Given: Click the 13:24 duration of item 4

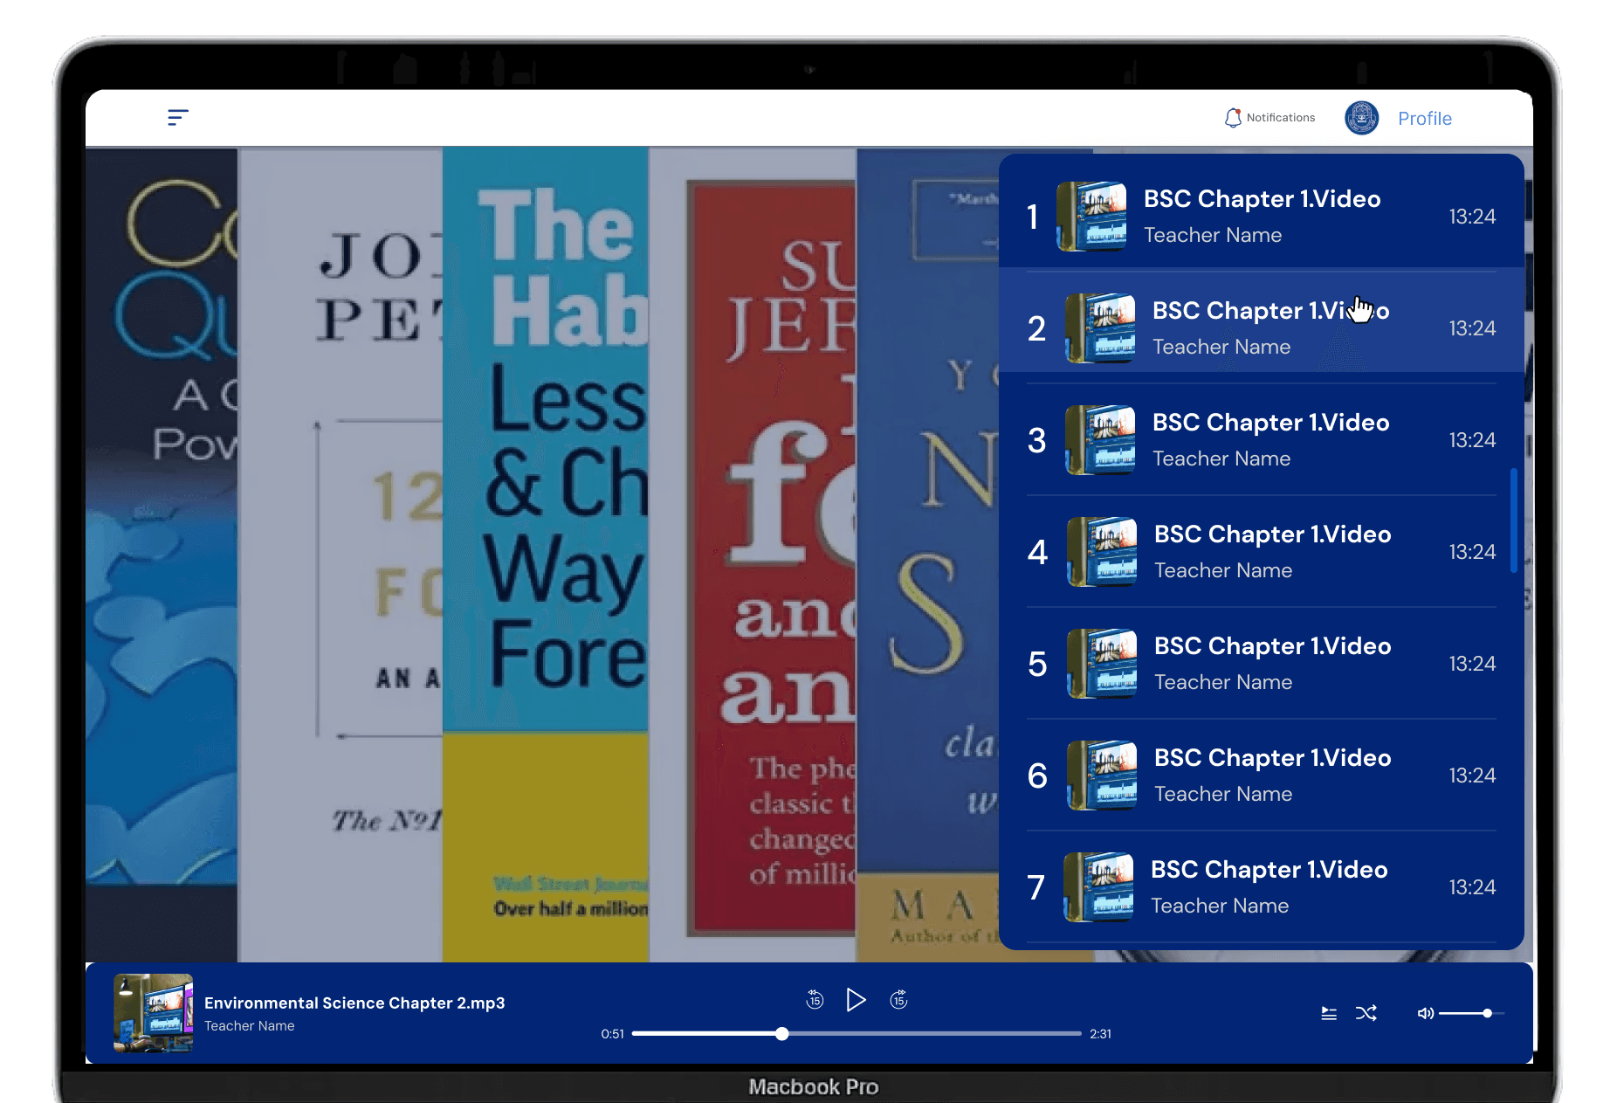Looking at the screenshot, I should pyautogui.click(x=1473, y=552).
